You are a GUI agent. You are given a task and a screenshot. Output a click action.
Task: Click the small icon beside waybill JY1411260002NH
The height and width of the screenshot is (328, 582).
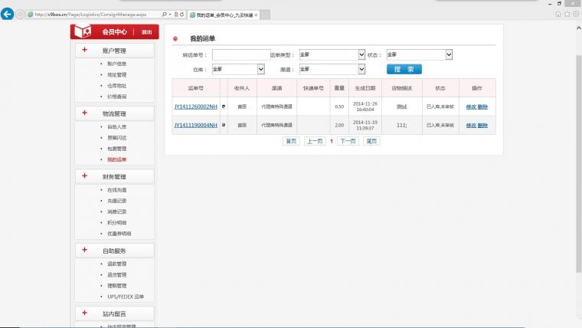point(224,107)
